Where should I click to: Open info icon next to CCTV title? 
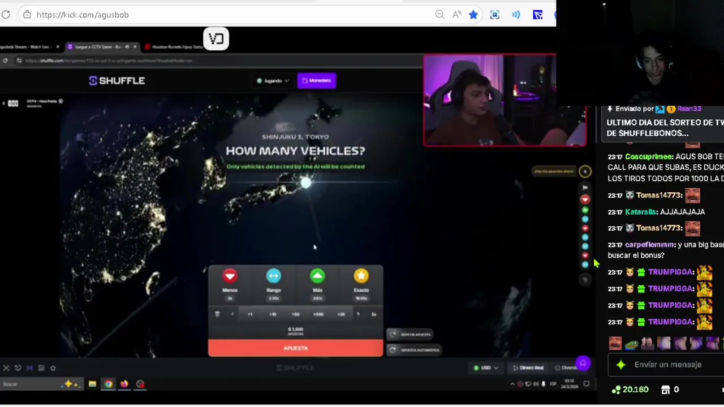tap(61, 101)
